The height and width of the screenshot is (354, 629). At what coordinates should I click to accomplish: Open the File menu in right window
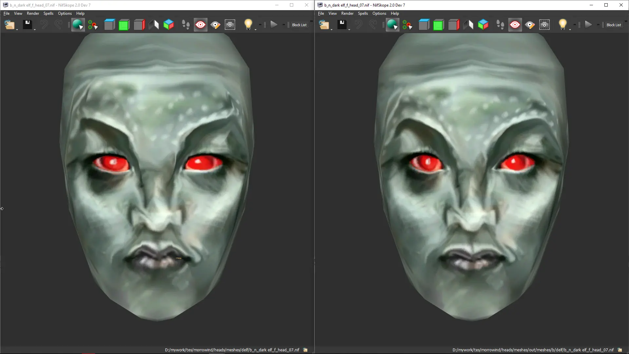(321, 13)
